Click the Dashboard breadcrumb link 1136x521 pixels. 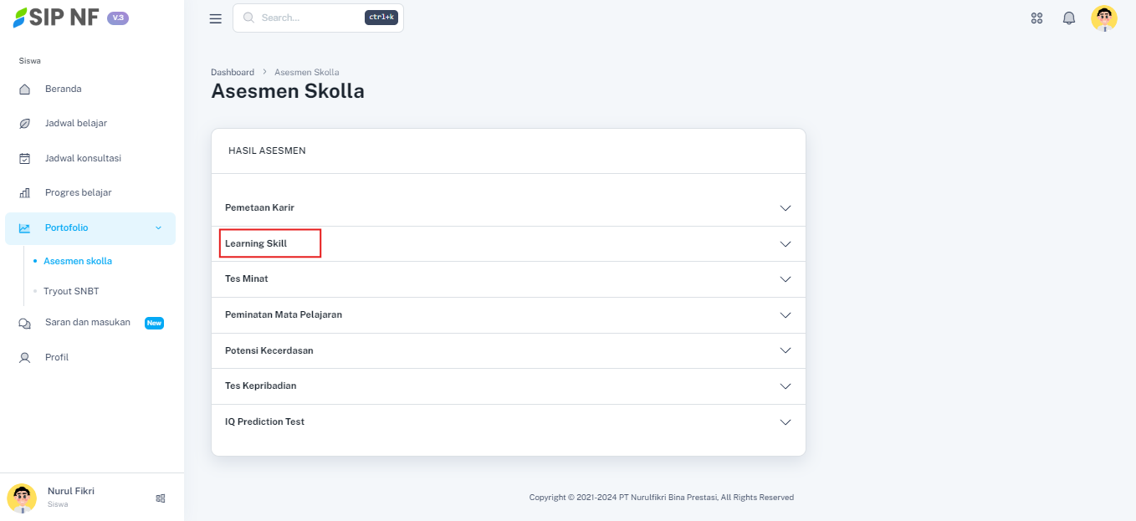point(233,73)
